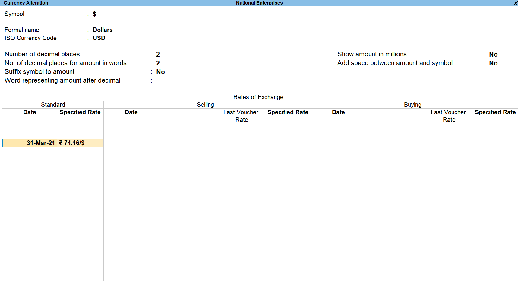Click the ISO Currency Code label
The image size is (518, 281).
(30, 38)
